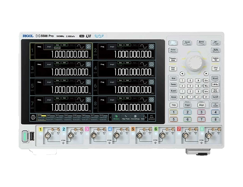This screenshot has width=243, height=187.
Task: Select the Windows icon in bottom toolbar
Action: click(x=116, y=117)
